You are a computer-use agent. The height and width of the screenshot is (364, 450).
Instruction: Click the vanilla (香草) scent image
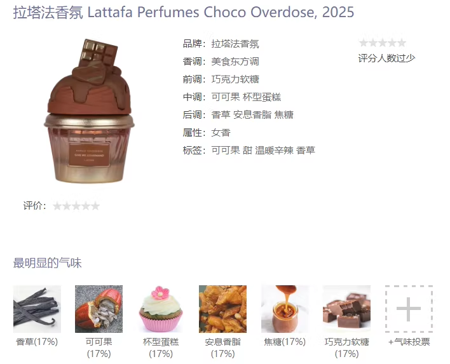pyautogui.click(x=37, y=309)
